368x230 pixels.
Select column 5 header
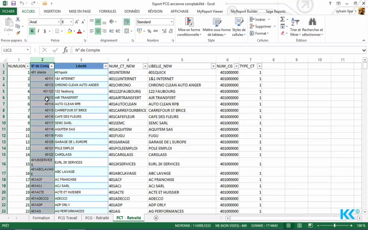(182, 60)
